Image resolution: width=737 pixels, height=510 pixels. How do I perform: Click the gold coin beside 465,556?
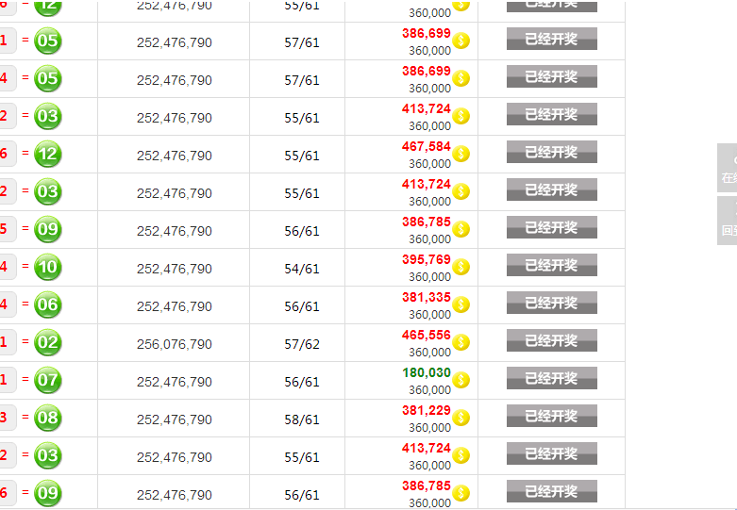click(461, 342)
